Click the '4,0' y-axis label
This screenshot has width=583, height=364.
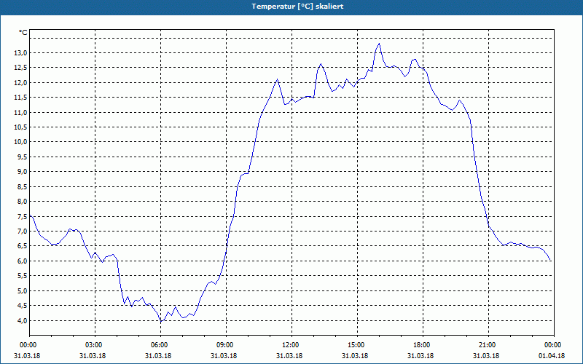coord(22,320)
